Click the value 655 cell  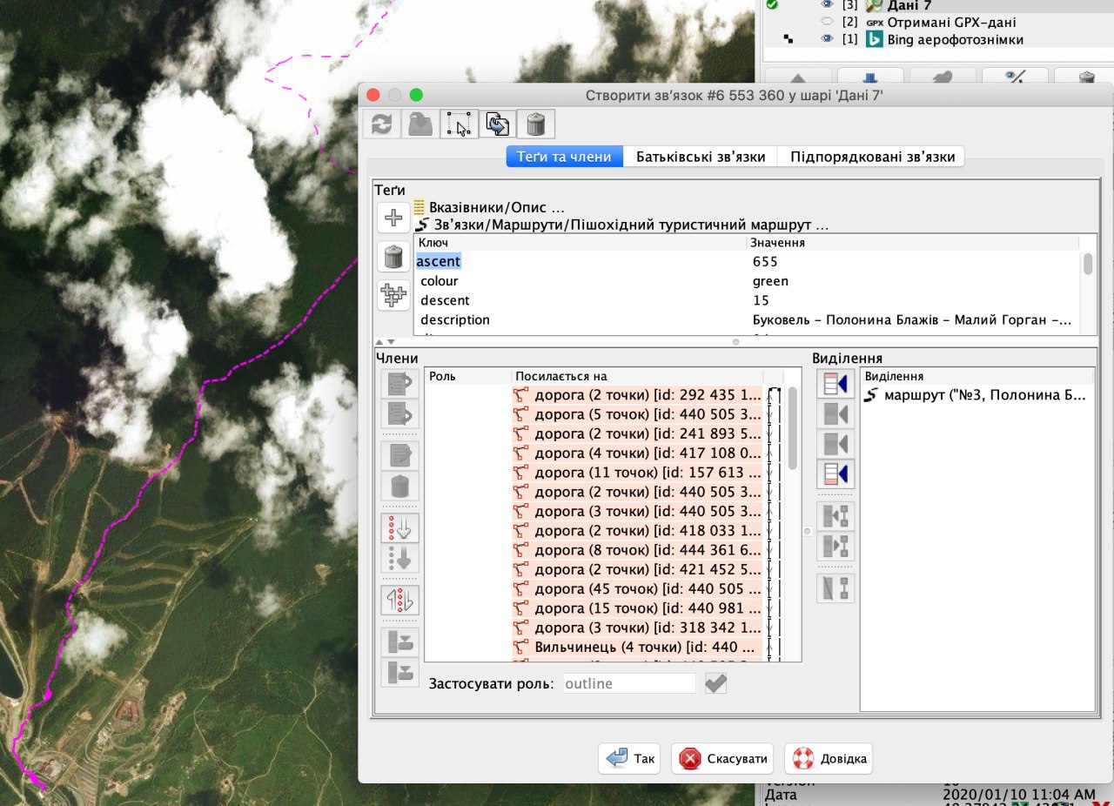(x=915, y=261)
